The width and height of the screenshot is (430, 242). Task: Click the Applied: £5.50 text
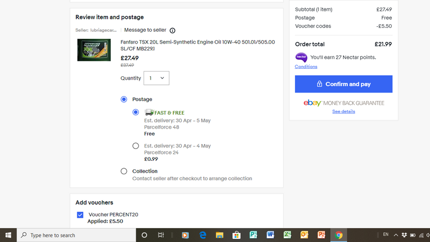[x=105, y=221]
